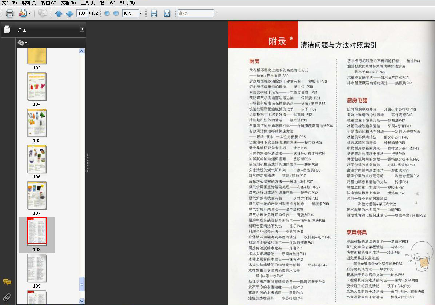The image size is (435, 305).
Task: Select page 105 thumbnail
Action: [x=37, y=123]
